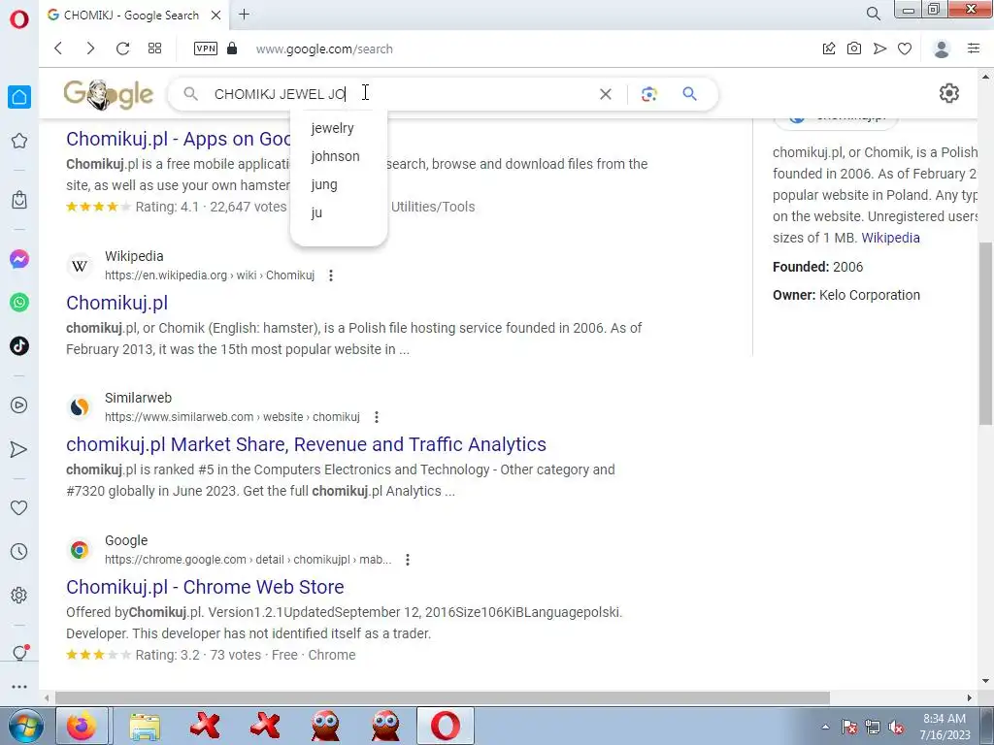Open tab islands / start page grid icon
The image size is (994, 745).
[x=154, y=49]
